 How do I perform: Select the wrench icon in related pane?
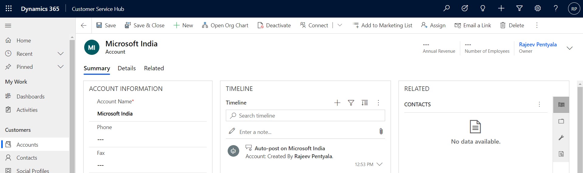[x=561, y=138]
